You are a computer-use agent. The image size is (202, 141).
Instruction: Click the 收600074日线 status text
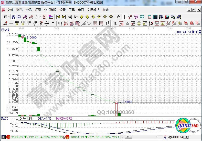[x=178, y=137]
